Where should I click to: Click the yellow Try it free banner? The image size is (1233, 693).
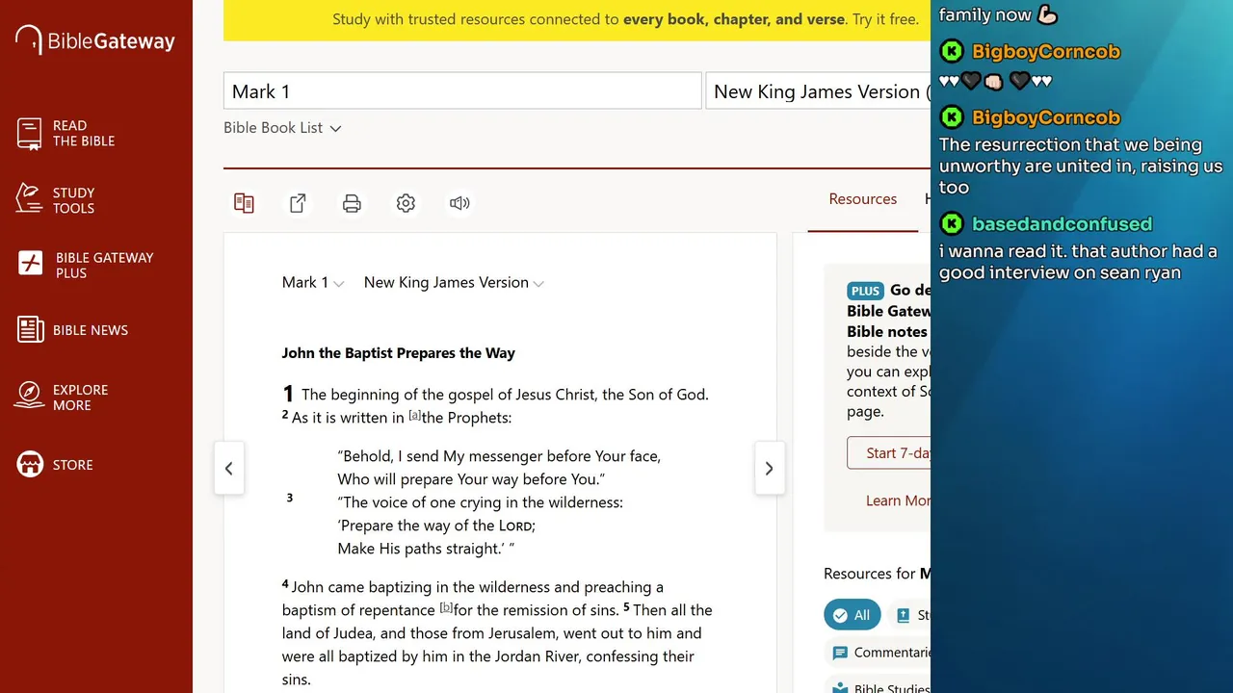click(577, 19)
